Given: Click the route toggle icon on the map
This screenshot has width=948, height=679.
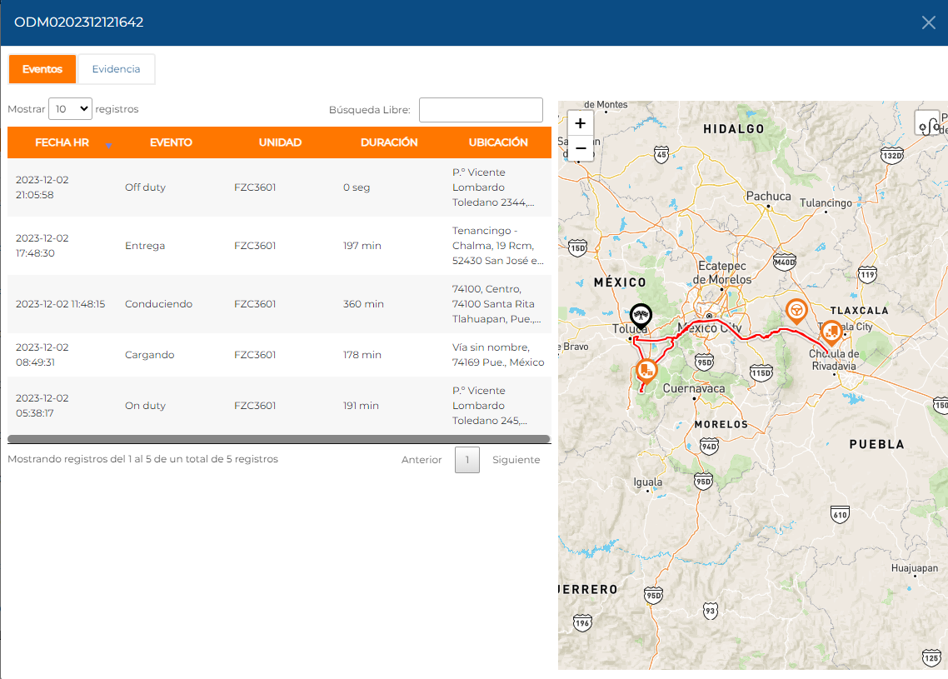Looking at the screenshot, I should [x=929, y=124].
